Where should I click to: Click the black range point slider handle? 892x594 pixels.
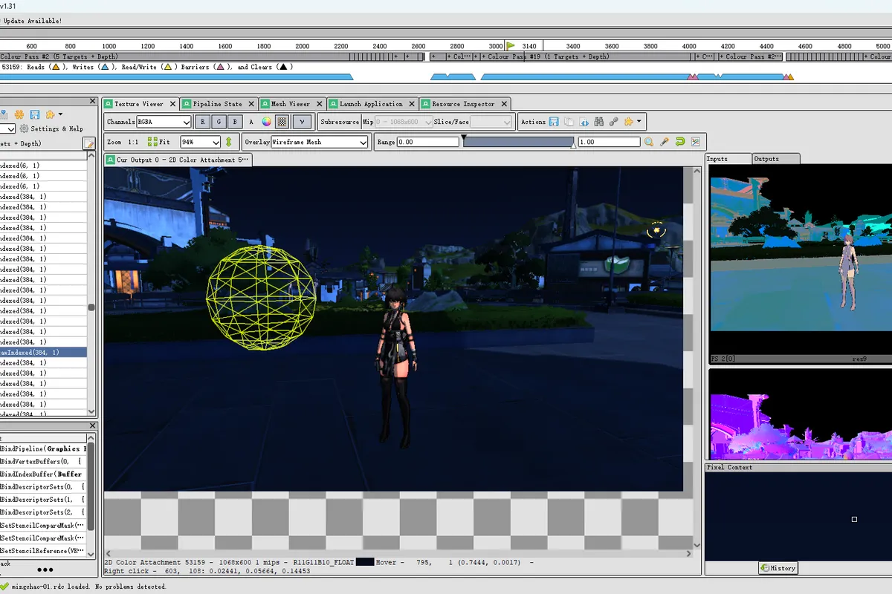[465, 137]
